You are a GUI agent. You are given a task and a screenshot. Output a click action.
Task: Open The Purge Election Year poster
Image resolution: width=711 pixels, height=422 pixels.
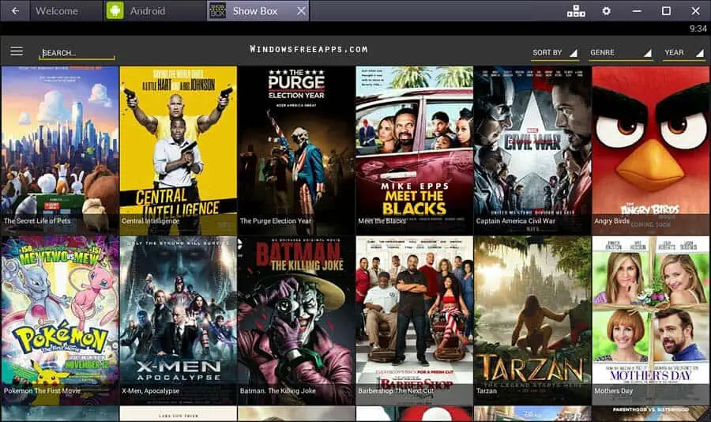tap(296, 150)
